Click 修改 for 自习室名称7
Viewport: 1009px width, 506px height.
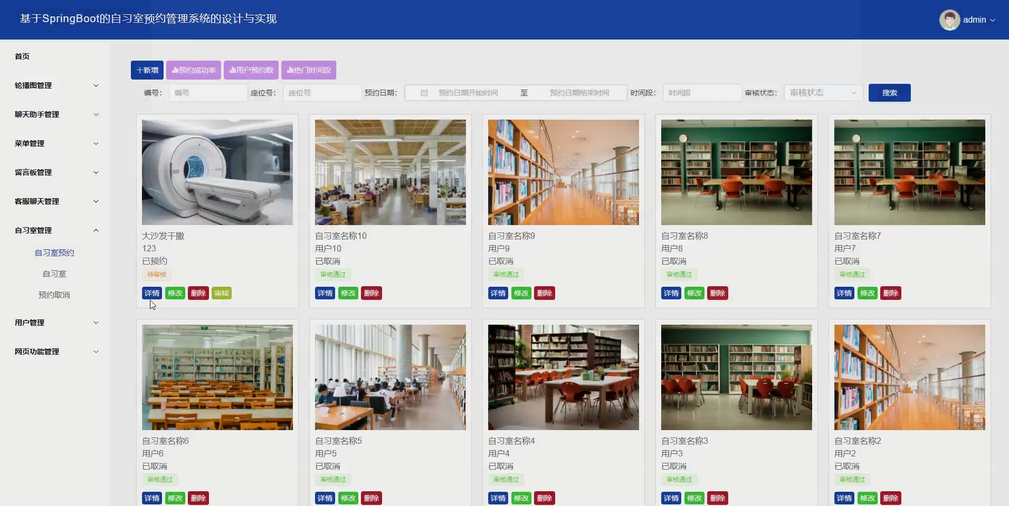868,293
